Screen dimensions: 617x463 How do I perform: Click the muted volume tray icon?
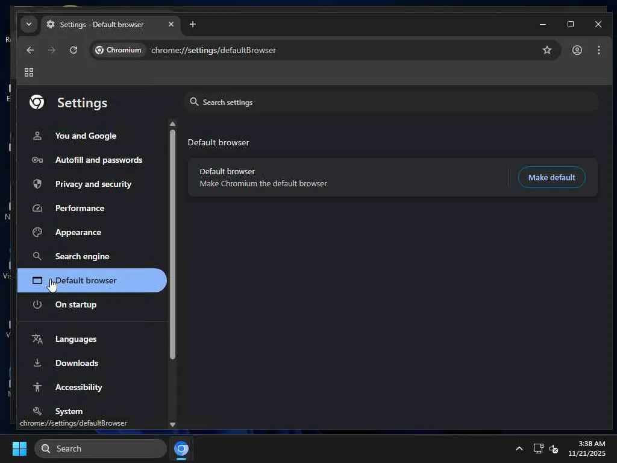coord(554,449)
